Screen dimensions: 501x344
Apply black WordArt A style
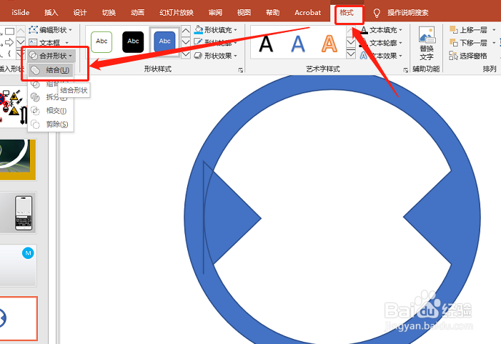(x=266, y=44)
